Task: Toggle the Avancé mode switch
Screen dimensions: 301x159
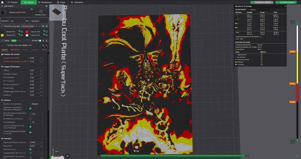Action: pos(39,40)
